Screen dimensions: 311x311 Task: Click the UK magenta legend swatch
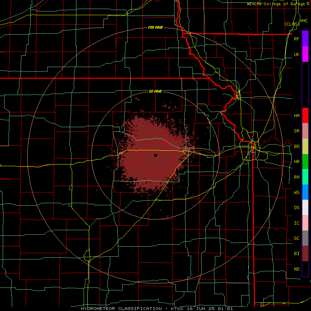coord(305,54)
